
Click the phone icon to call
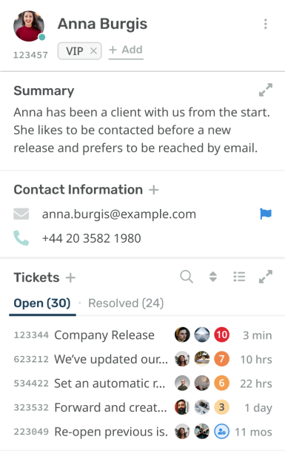click(21, 238)
